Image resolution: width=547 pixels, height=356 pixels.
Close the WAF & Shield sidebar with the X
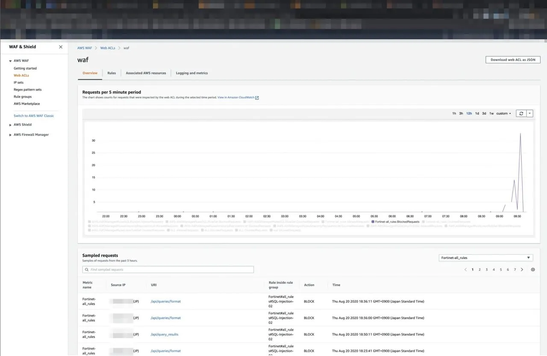point(60,47)
